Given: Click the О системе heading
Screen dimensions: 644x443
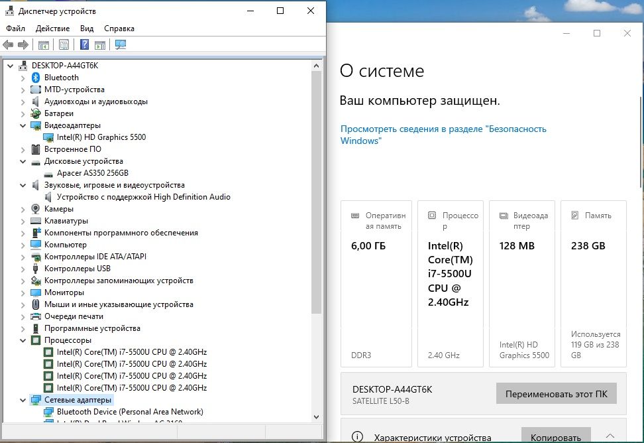Looking at the screenshot, I should [382, 71].
